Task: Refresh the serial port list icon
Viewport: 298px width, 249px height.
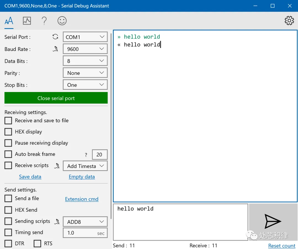Action: click(55, 37)
